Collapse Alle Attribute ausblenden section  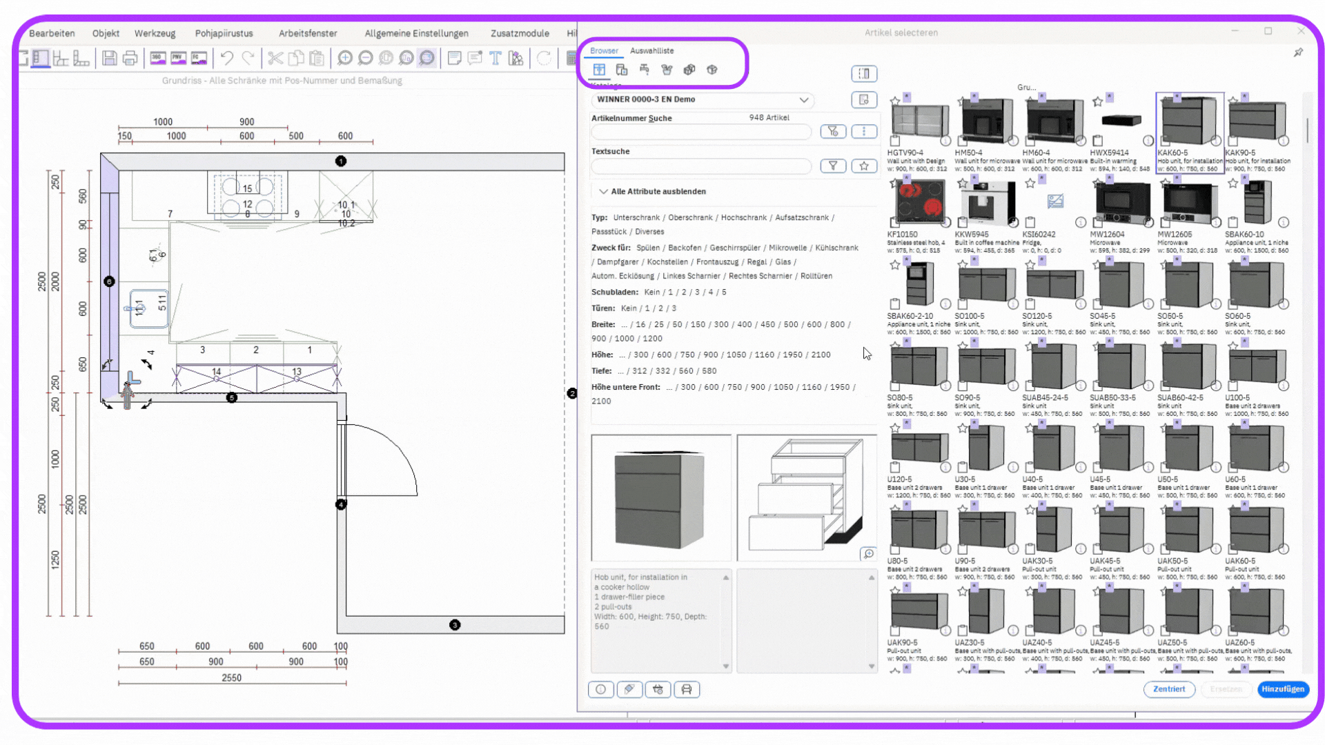pyautogui.click(x=604, y=192)
